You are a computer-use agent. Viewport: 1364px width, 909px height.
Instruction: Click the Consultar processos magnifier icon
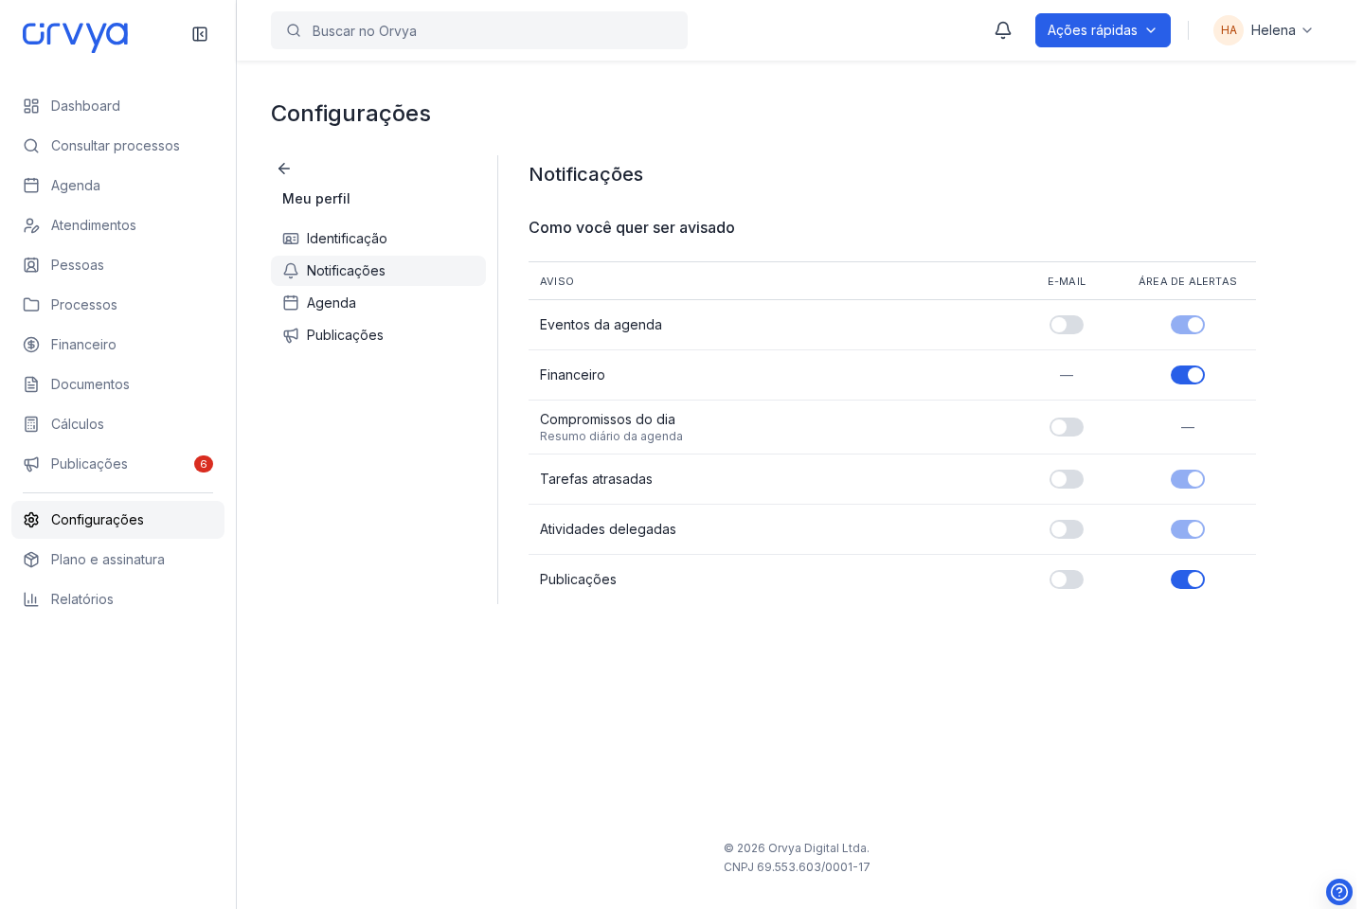click(31, 146)
